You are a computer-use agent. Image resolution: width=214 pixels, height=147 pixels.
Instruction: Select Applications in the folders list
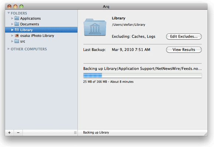[41, 18]
